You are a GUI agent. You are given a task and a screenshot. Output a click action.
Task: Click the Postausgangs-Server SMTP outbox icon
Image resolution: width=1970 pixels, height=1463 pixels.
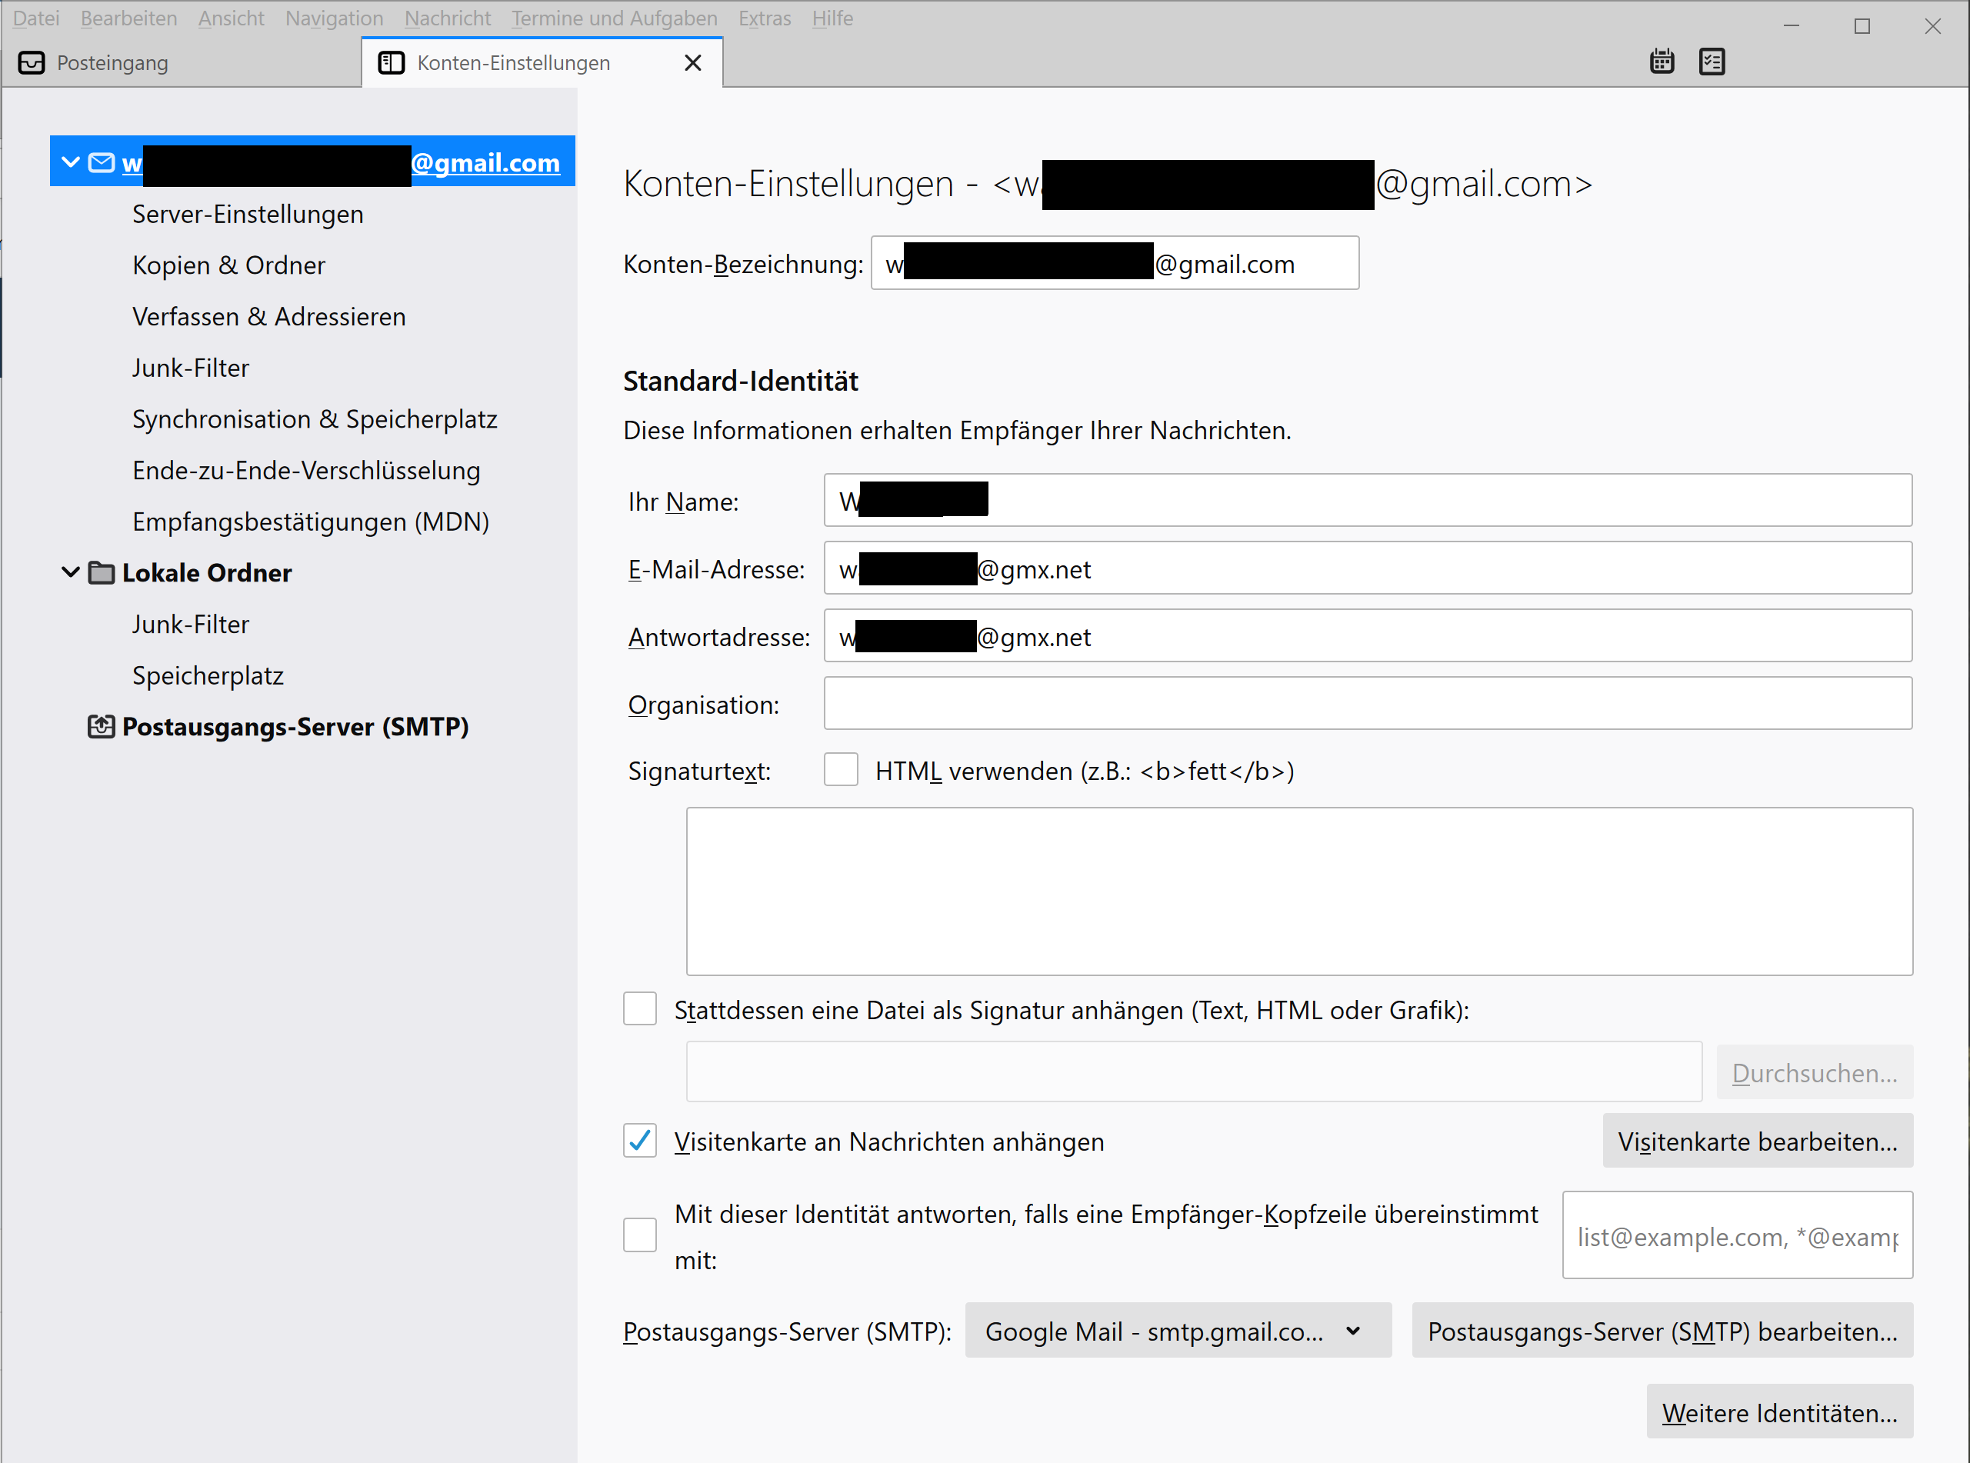click(101, 727)
